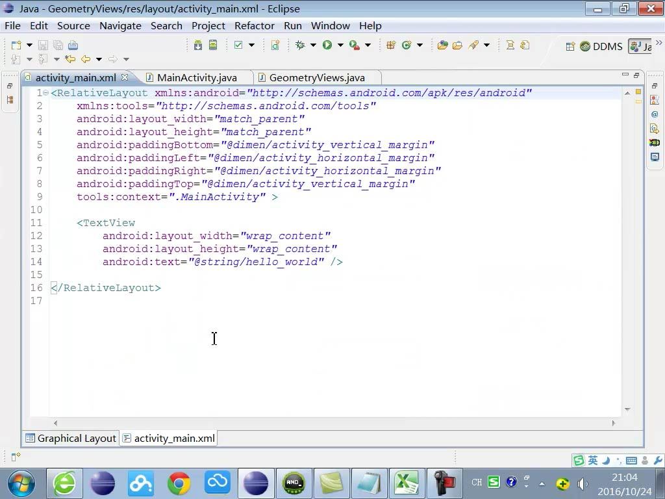Expand the Search dropdown arrow
This screenshot has height=499, width=665.
[487, 45]
